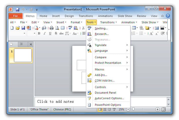Click the Print Preview magnifier icon
The width and height of the screenshot is (179, 120).
[x=57, y=28]
